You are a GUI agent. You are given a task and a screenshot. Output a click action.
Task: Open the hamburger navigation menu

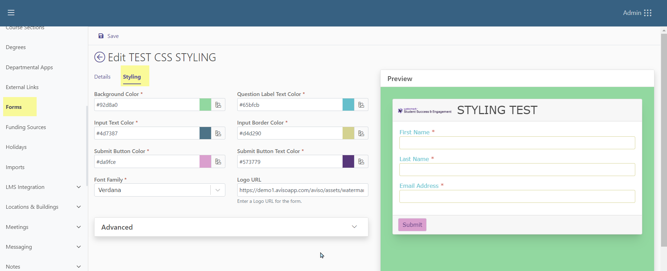click(11, 13)
